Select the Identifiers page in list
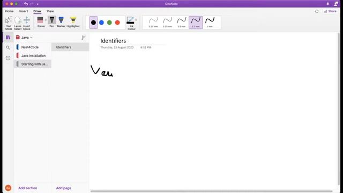The width and height of the screenshot is (343, 193). [70, 47]
